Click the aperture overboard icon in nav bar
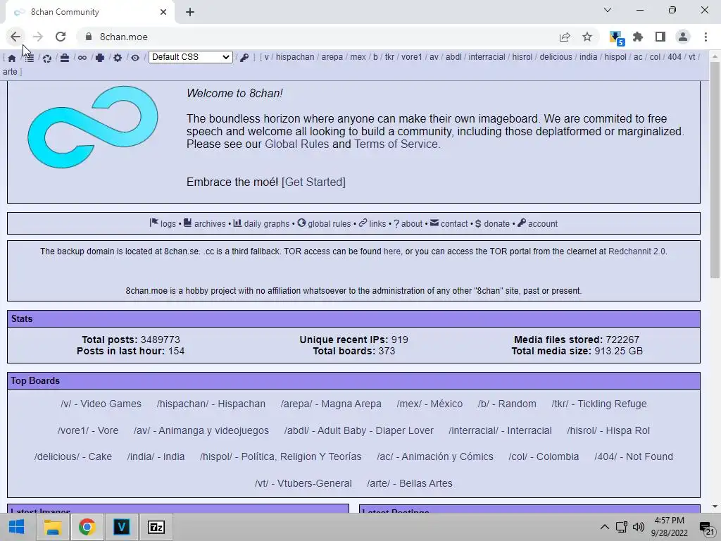 point(47,58)
